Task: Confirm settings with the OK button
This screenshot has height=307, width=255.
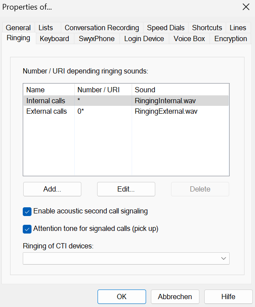Action: [122, 297]
